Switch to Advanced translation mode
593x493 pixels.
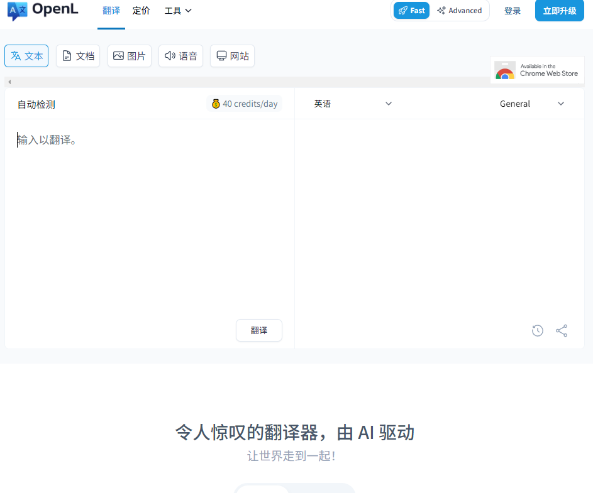click(x=460, y=11)
